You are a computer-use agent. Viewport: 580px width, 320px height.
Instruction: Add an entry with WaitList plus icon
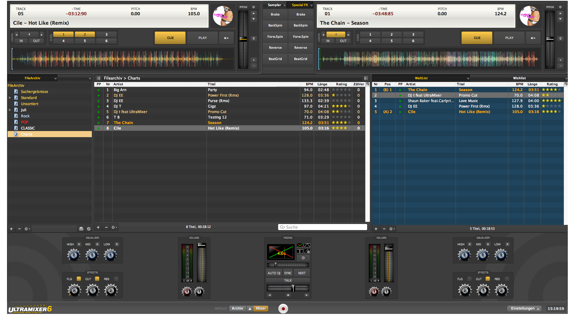[x=376, y=229]
